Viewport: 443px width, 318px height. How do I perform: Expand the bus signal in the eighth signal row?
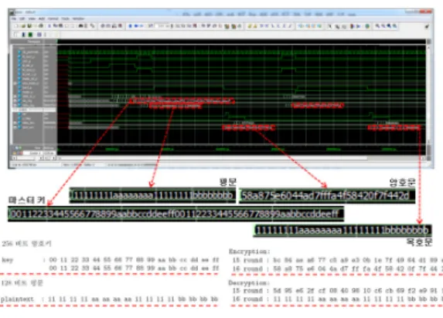(15, 83)
